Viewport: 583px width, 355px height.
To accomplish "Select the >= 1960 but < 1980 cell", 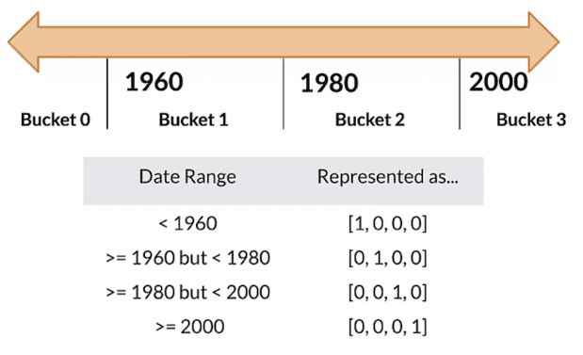I will click(187, 258).
